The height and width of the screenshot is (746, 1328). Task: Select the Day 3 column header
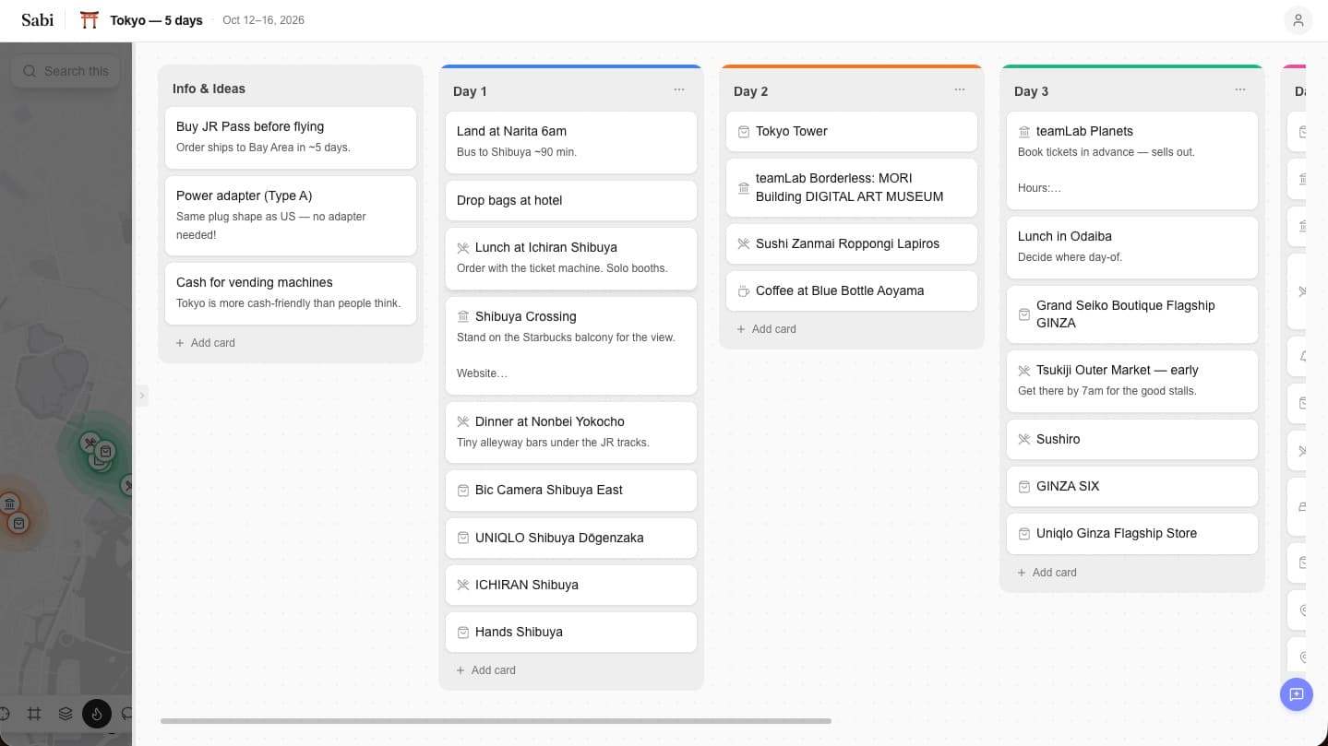coord(1031,91)
